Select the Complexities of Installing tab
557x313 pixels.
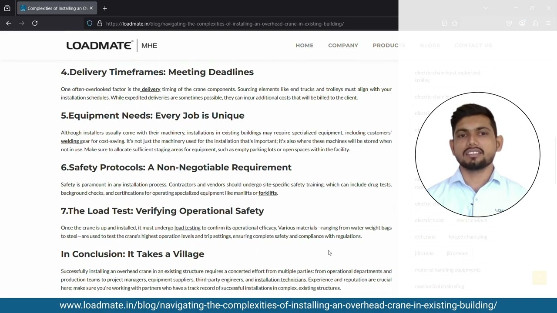(x=57, y=8)
